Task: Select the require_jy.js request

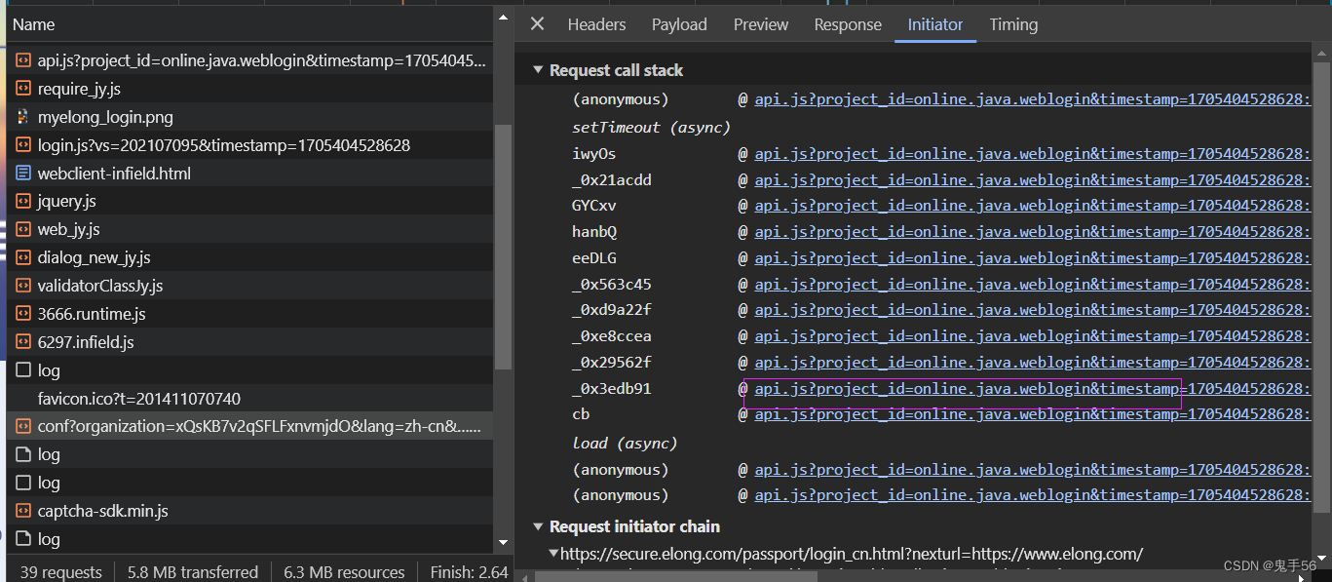Action: [x=249, y=89]
